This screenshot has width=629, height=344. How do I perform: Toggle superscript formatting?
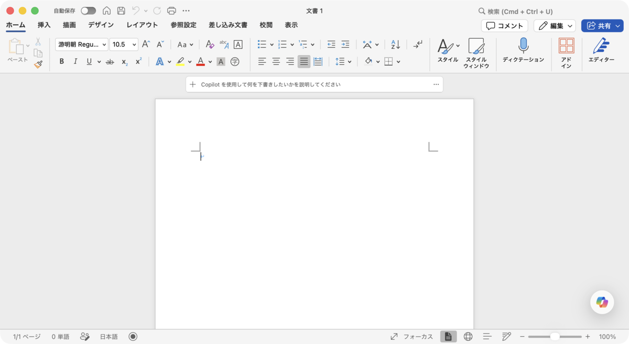pyautogui.click(x=138, y=62)
